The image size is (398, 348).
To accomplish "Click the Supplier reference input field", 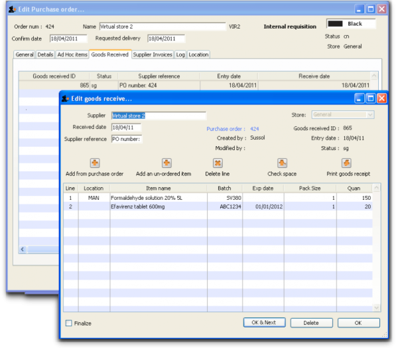I will 125,139.
